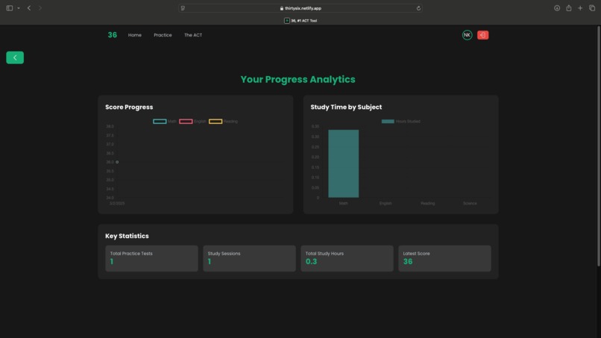Go to the Home menu item
Image resolution: width=601 pixels, height=338 pixels.
[134, 35]
